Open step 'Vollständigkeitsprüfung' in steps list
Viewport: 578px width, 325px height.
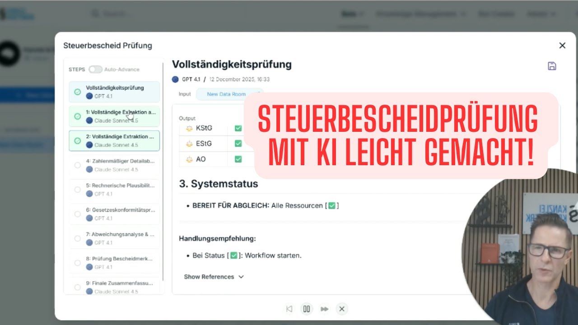[x=114, y=92]
